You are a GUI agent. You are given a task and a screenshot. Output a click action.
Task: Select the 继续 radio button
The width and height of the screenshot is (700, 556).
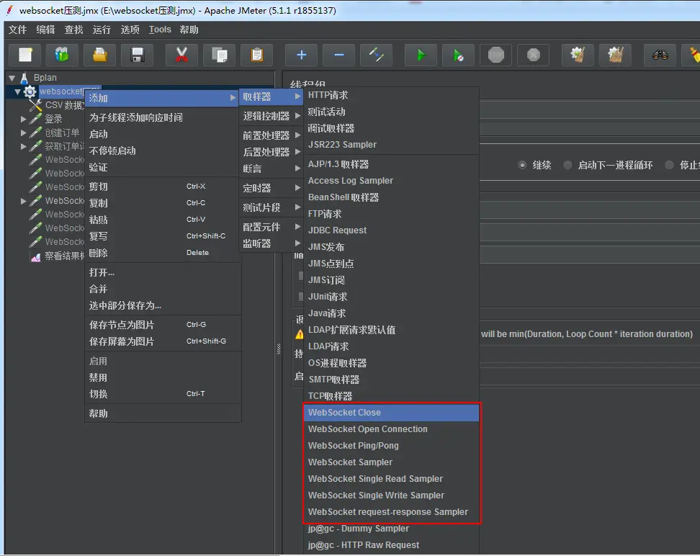click(x=522, y=165)
